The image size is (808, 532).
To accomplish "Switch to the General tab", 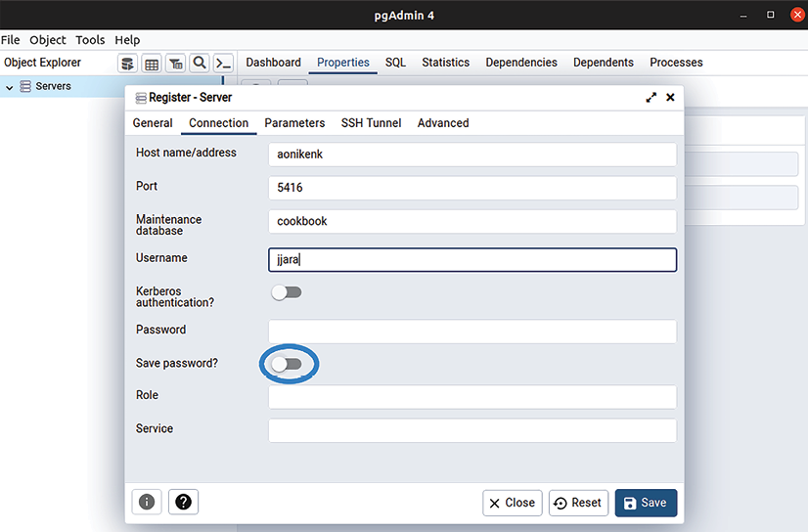I will (153, 123).
